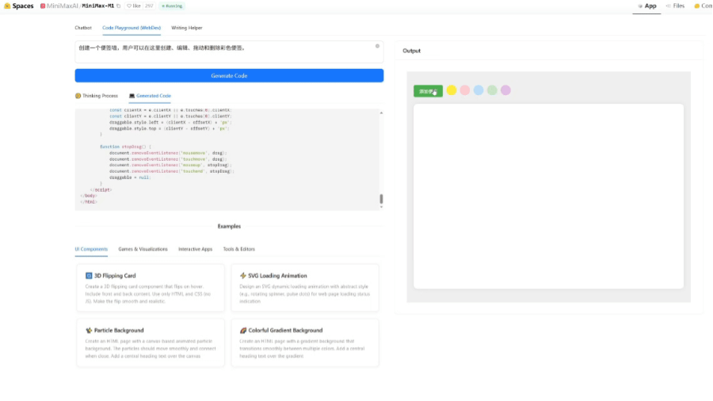
Task: Select the Tools & Editors examples tab
Action: click(238, 249)
